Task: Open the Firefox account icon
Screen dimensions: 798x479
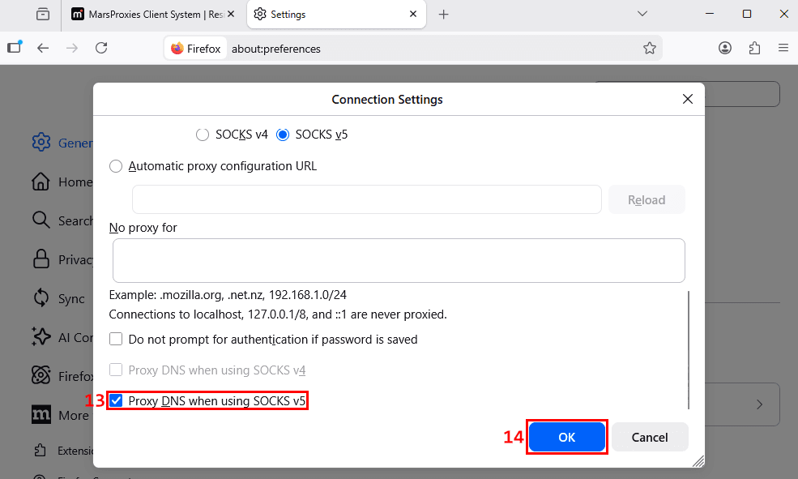Action: [725, 49]
